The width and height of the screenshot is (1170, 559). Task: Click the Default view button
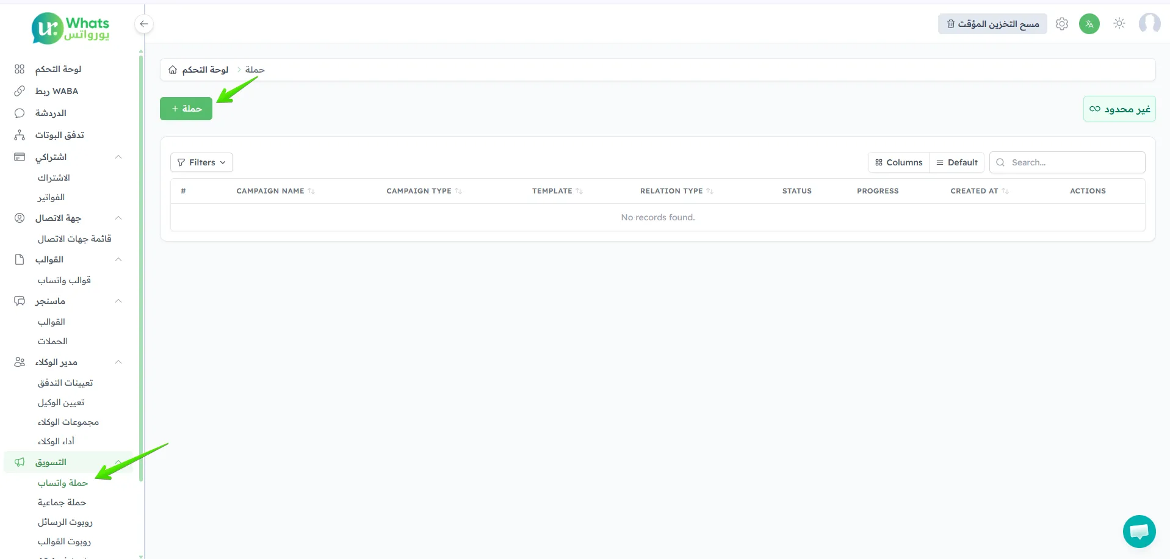point(956,162)
